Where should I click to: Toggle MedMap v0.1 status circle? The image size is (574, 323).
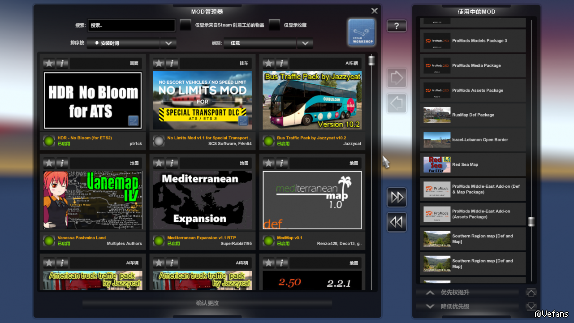pyautogui.click(x=268, y=241)
